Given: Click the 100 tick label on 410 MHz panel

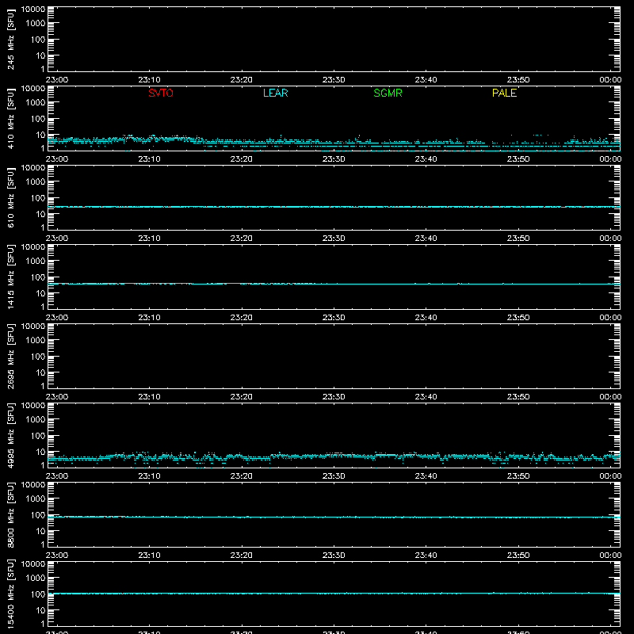Looking at the screenshot, I should (38, 119).
